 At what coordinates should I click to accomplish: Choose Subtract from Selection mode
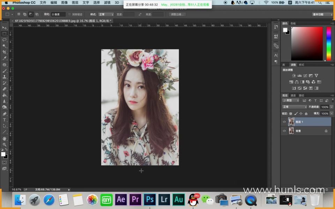[x=31, y=14]
